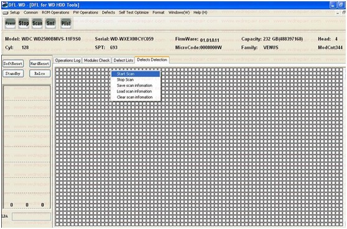Click the ModCnt344 text

(330, 48)
